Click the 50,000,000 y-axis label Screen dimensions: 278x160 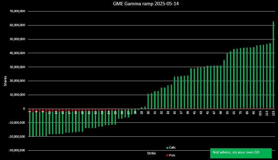17,39
